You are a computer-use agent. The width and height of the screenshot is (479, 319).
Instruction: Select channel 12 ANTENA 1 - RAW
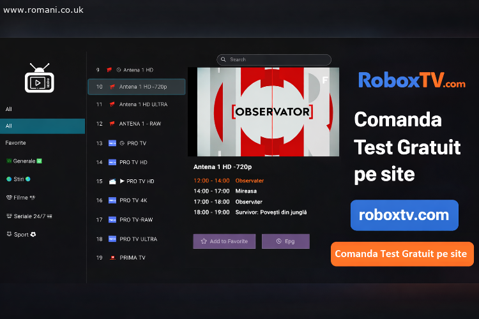[x=136, y=124]
